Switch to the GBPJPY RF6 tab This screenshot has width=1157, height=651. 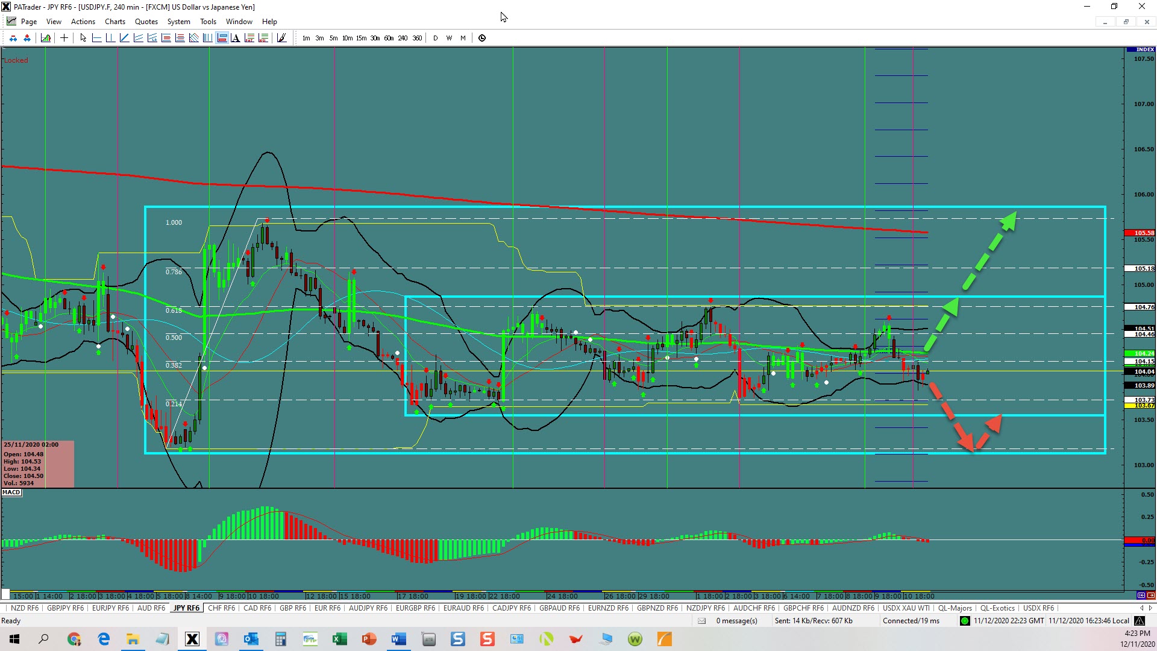coord(65,608)
